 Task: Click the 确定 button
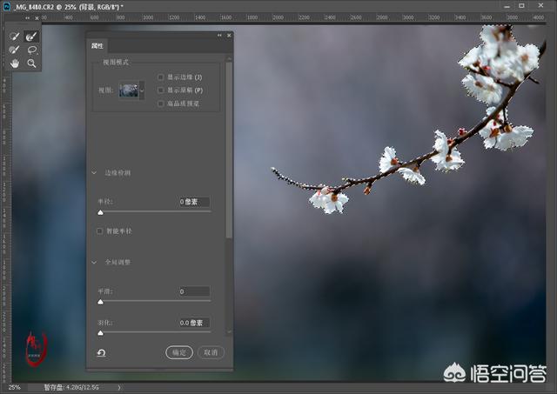178,352
